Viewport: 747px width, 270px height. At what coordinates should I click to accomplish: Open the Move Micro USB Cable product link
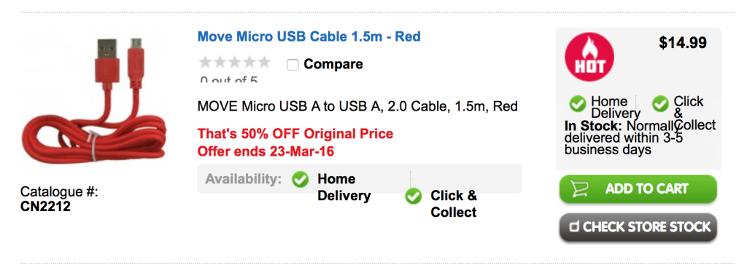click(x=309, y=36)
